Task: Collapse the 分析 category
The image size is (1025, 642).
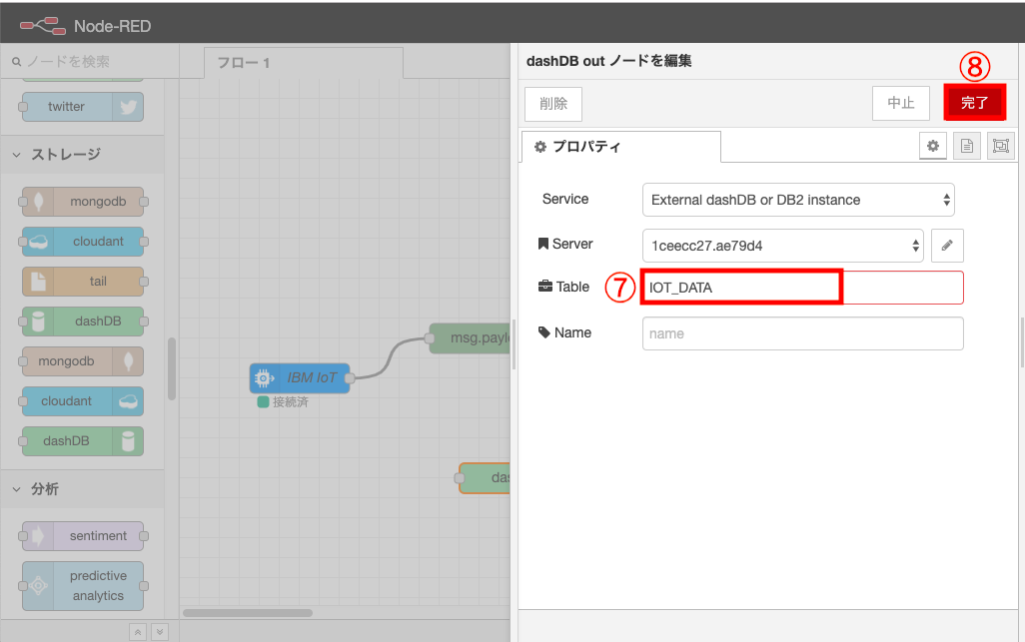Action: pos(82,489)
